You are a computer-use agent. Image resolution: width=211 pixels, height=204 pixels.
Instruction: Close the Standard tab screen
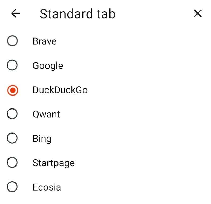coord(198,14)
